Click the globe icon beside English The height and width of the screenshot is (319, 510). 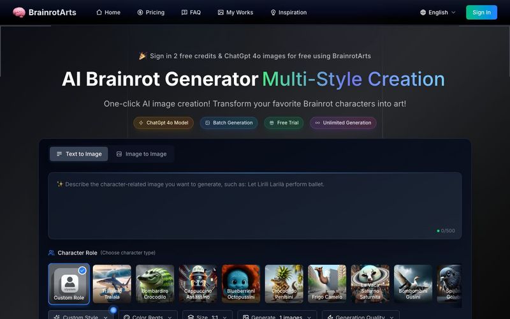click(423, 12)
